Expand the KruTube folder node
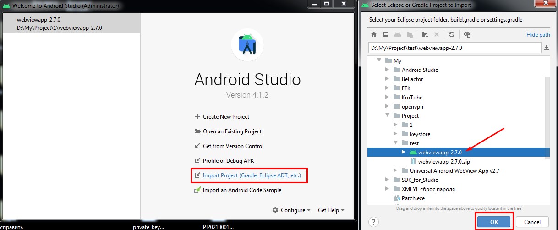 pos(387,97)
